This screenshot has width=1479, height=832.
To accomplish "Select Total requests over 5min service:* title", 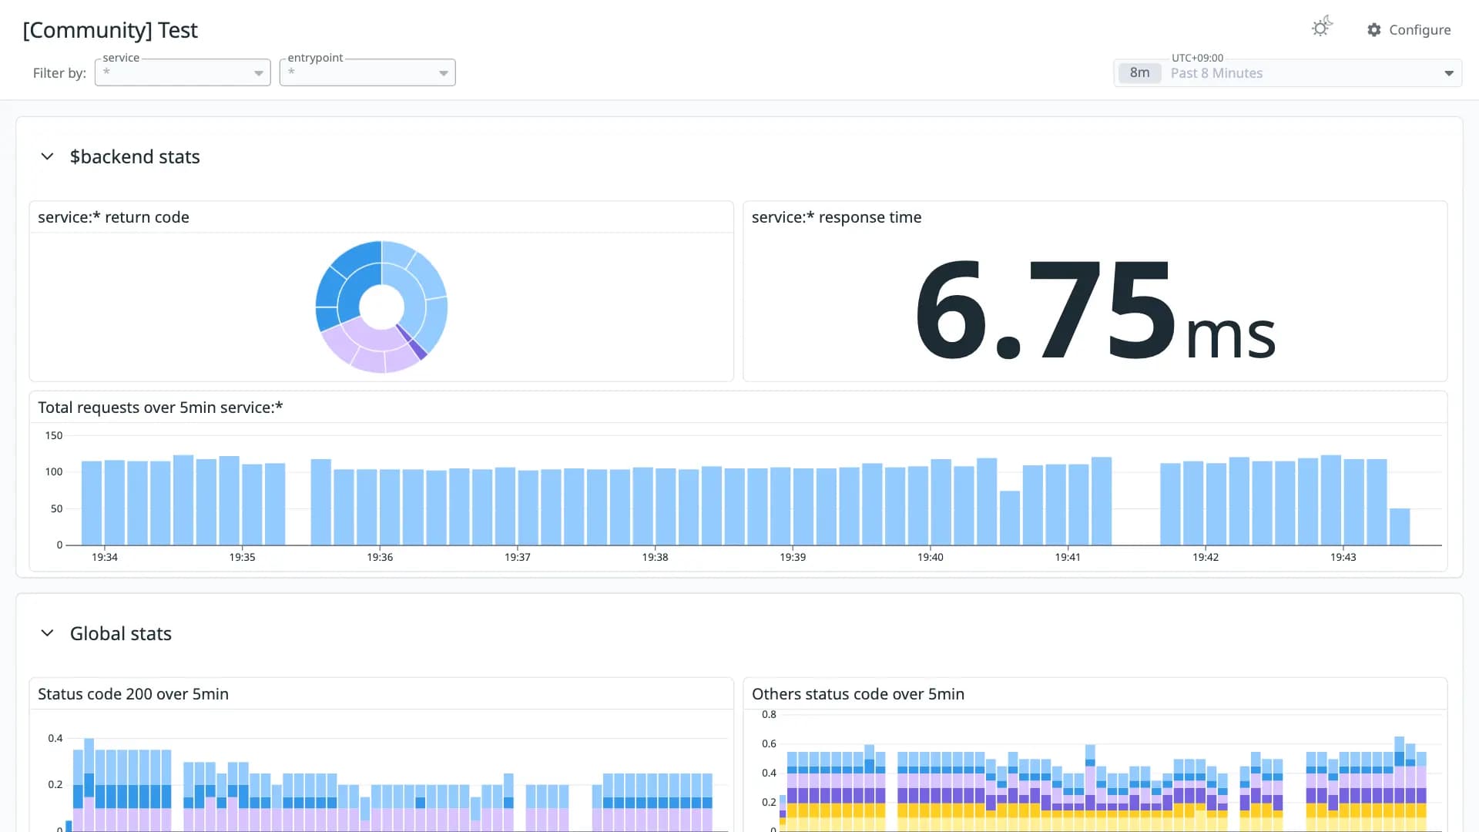I will pyautogui.click(x=160, y=408).
